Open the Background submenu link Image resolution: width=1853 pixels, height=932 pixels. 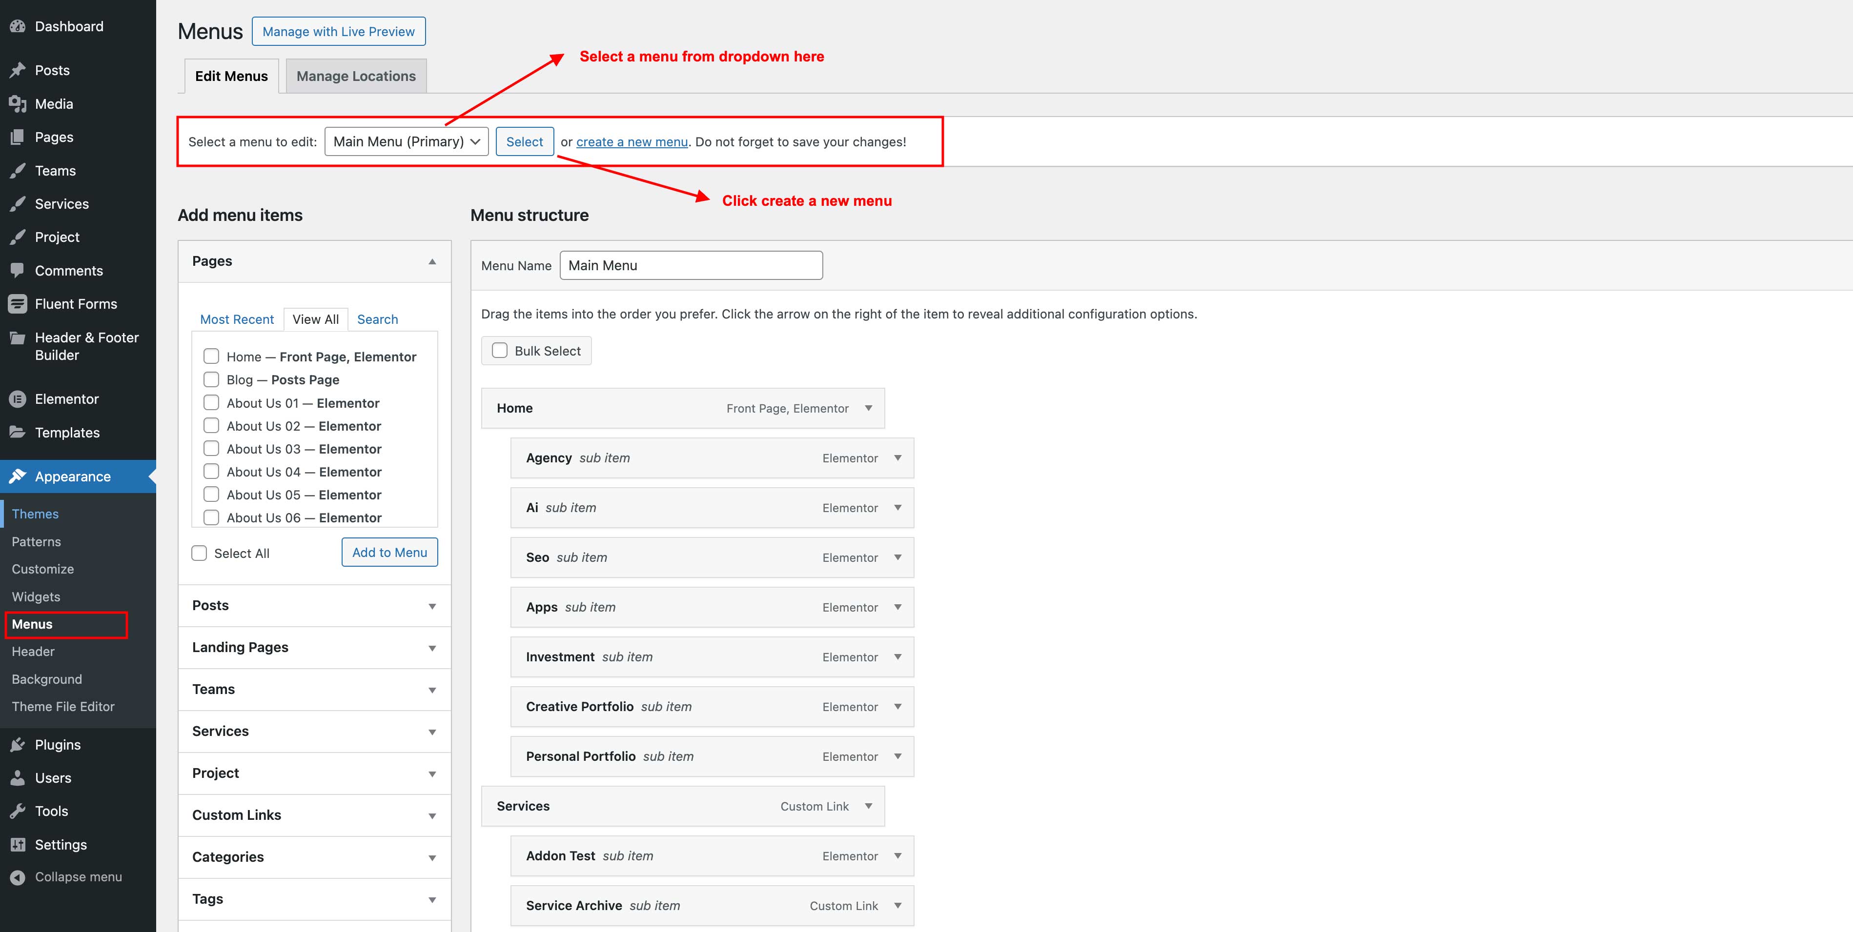coord(47,679)
